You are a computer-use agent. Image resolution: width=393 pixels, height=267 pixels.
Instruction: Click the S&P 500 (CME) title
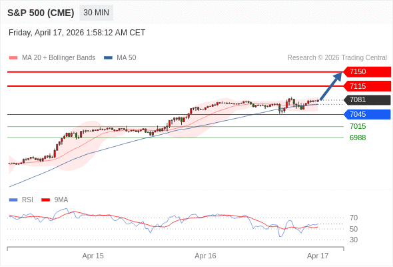pyautogui.click(x=41, y=13)
